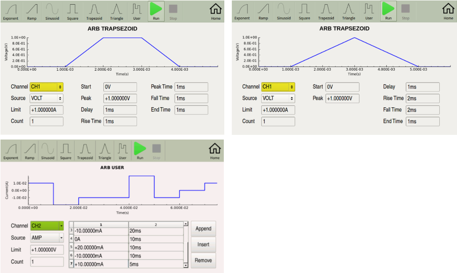Click the Remove button

[204, 260]
